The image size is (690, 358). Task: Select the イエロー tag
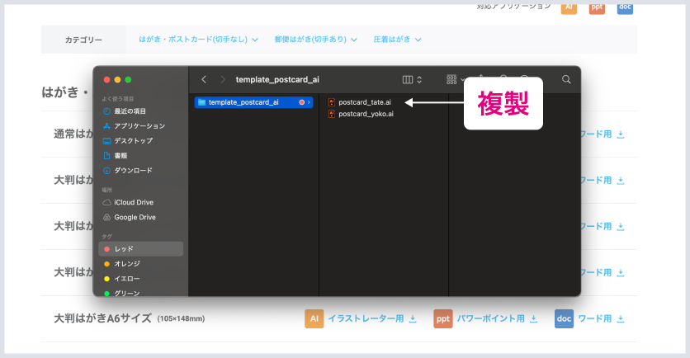point(122,278)
